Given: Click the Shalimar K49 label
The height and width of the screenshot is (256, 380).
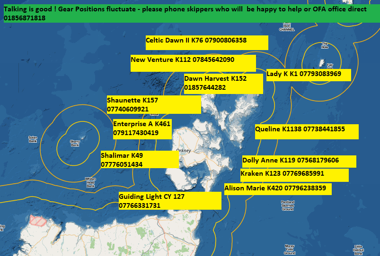Looking at the screenshot, I should click(x=140, y=160).
